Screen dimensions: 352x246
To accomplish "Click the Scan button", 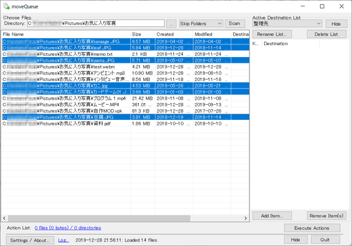I will (x=234, y=23).
